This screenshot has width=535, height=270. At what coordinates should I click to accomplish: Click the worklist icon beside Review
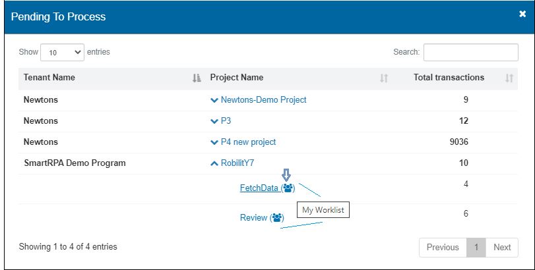click(x=276, y=218)
